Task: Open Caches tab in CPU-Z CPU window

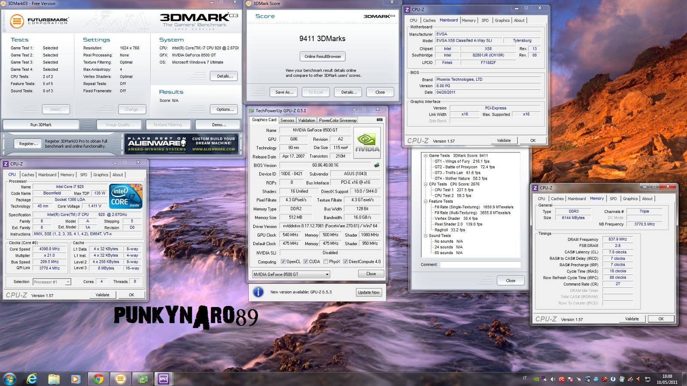Action: pos(28,175)
